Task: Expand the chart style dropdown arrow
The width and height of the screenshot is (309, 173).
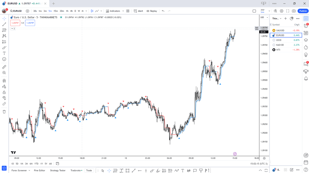Action: point(101,11)
